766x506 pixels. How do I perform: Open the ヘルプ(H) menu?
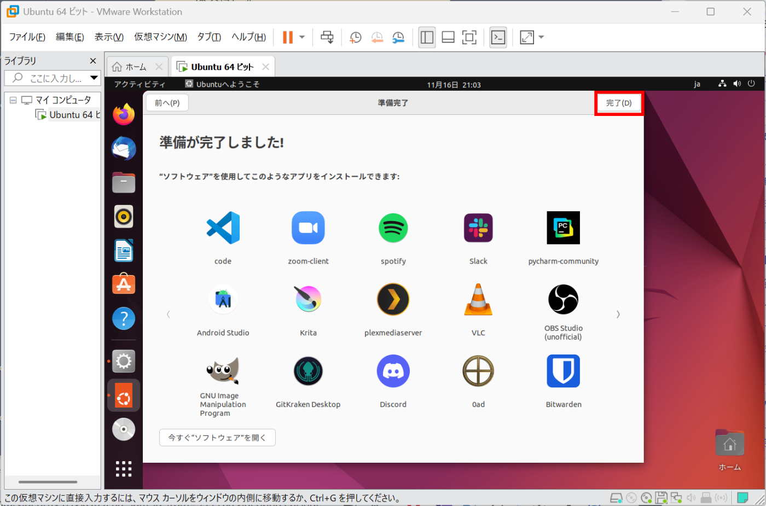point(248,37)
